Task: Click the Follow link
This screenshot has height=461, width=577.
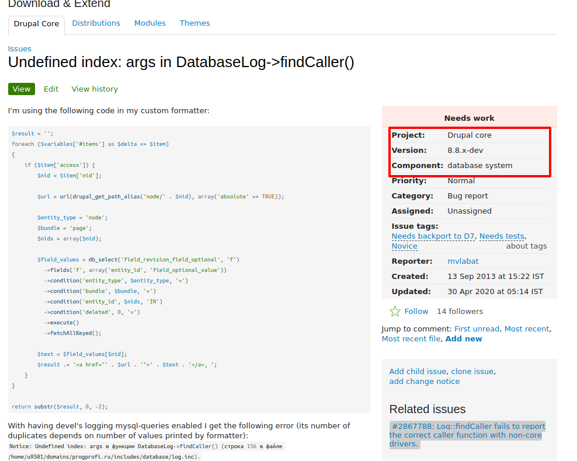Action: (416, 312)
